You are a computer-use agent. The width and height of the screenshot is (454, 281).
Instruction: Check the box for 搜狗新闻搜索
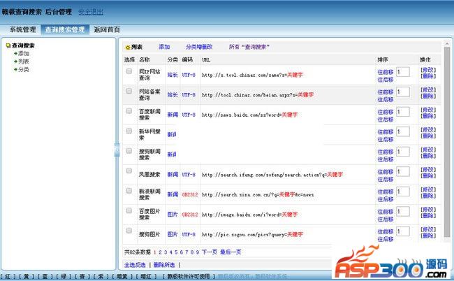129,151
